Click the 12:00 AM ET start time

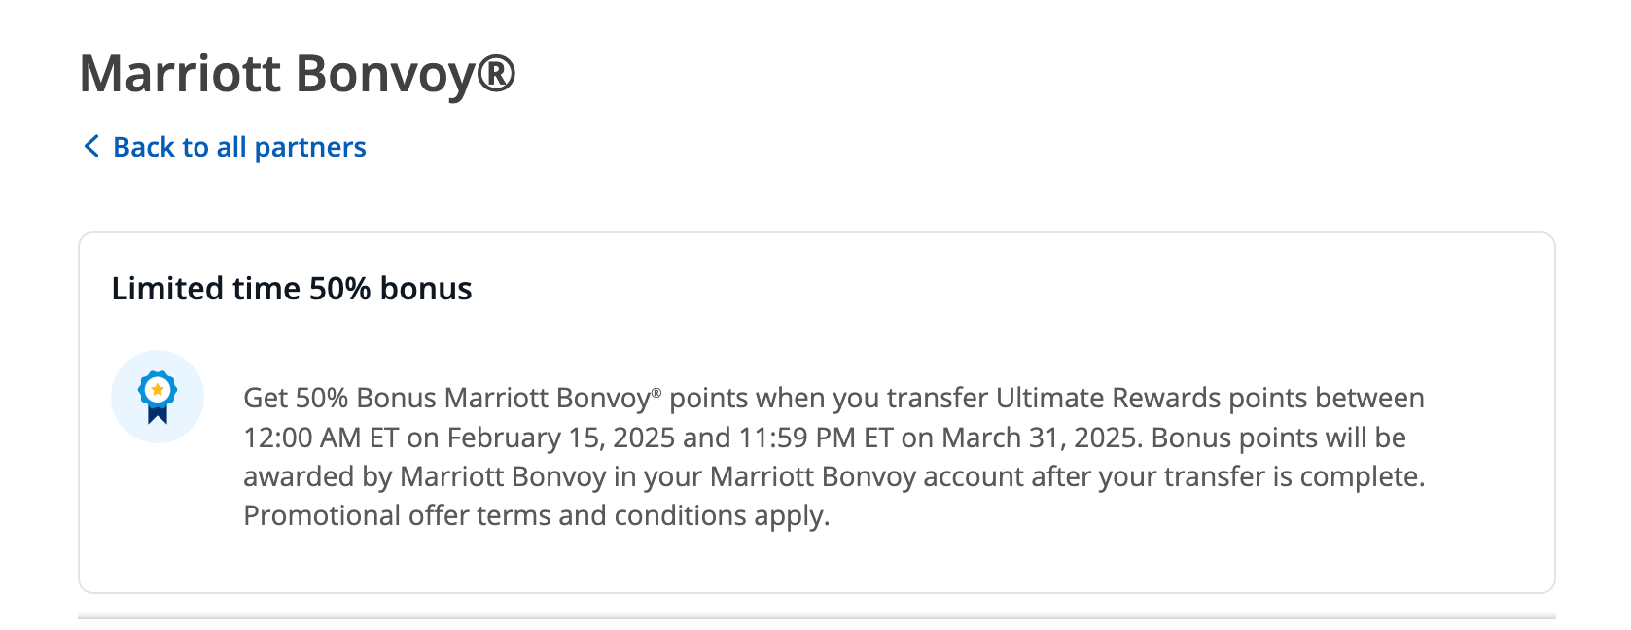(321, 437)
